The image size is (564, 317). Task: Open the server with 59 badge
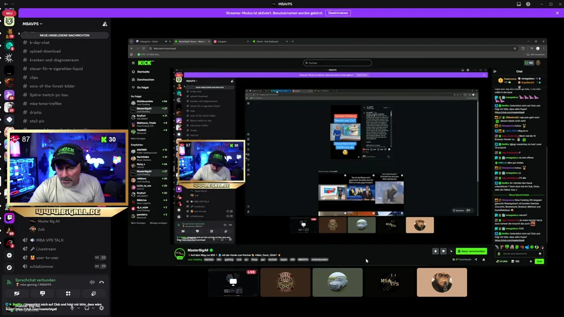(x=9, y=230)
